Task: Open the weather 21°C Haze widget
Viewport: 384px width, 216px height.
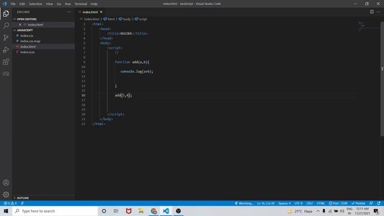Action: 300,211
